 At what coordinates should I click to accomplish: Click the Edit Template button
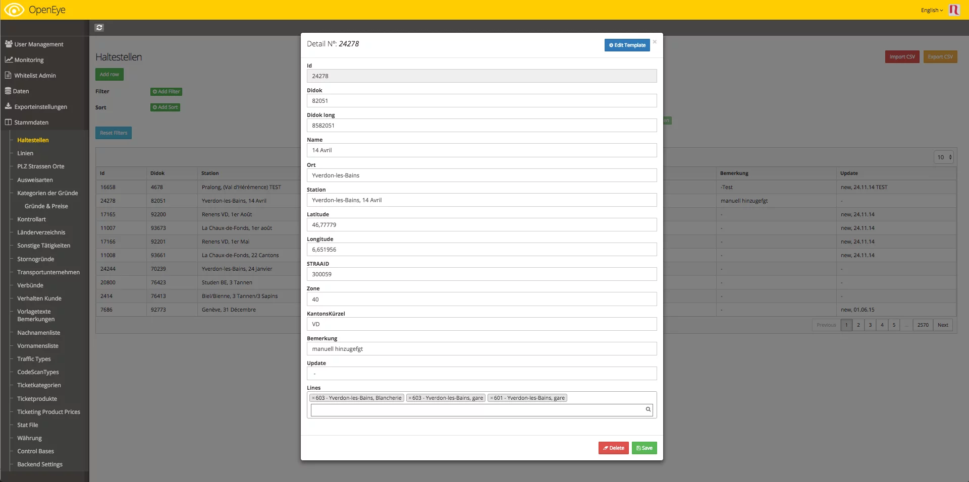point(627,45)
